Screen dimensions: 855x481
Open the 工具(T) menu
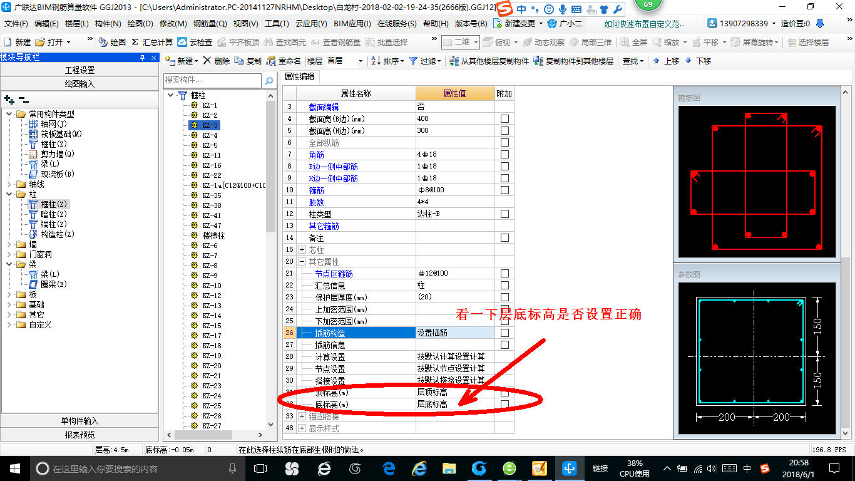[x=277, y=23]
